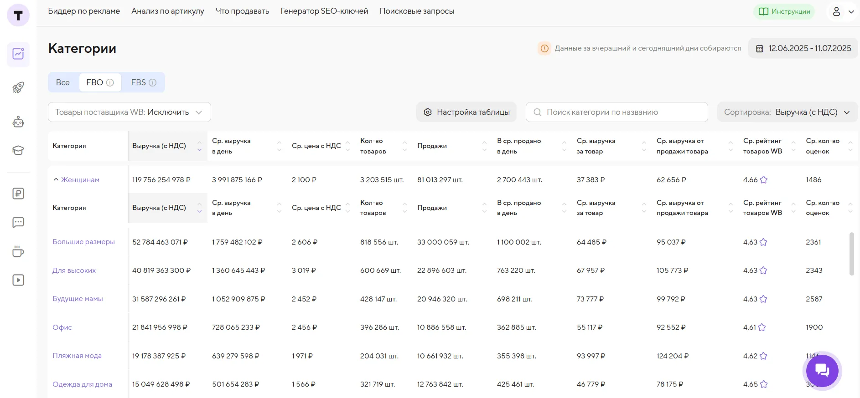Open the robot icon in sidebar
Screen dimensions: 860x398
[18, 122]
